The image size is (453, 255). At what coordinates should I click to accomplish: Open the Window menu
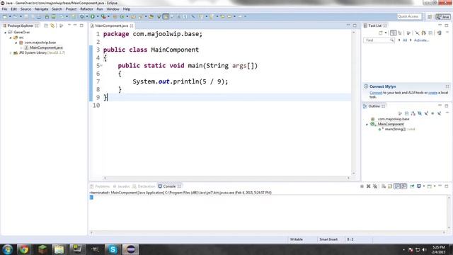coord(113,9)
